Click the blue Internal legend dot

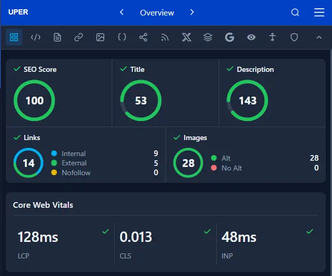pyautogui.click(x=54, y=153)
